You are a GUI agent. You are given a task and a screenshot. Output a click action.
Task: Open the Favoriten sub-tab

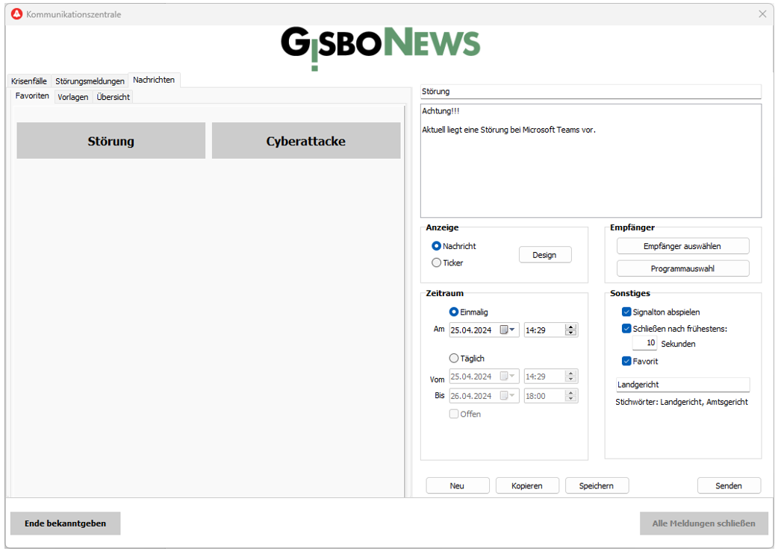32,95
